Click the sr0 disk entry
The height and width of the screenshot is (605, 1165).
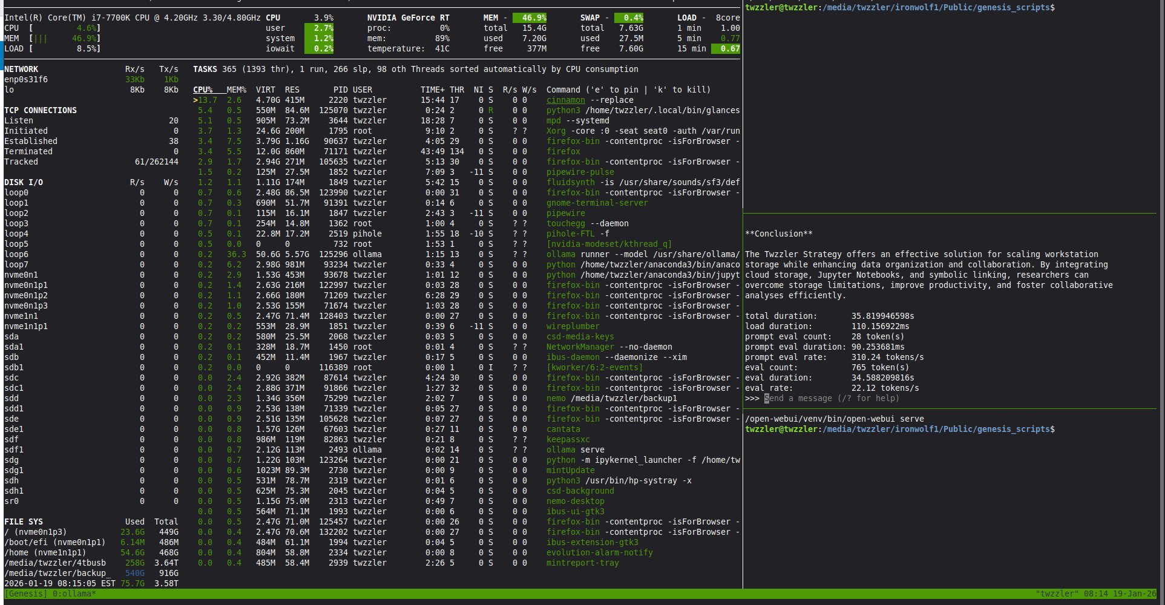tap(91, 501)
